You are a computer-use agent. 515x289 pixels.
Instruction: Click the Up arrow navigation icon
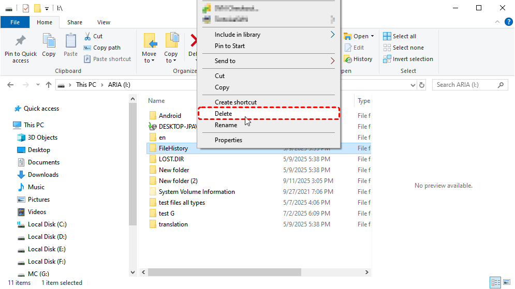pos(49,85)
